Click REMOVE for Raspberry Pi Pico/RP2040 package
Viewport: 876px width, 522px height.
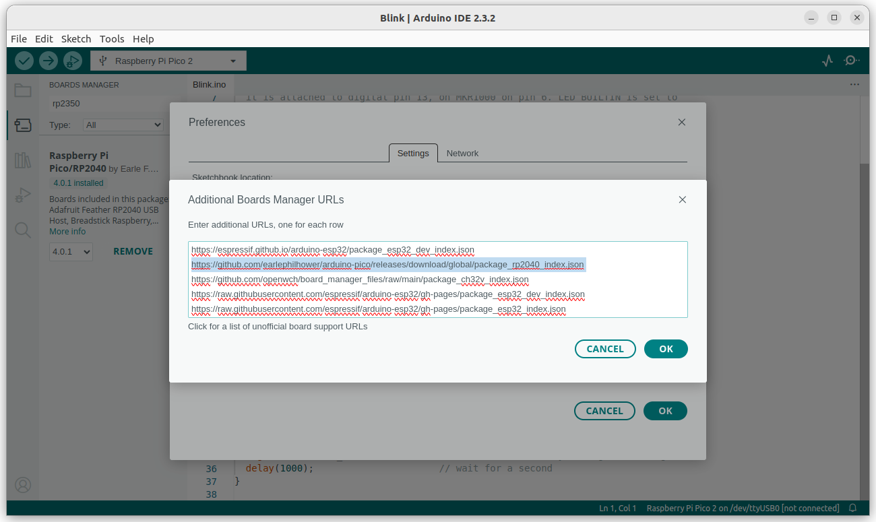click(x=133, y=251)
